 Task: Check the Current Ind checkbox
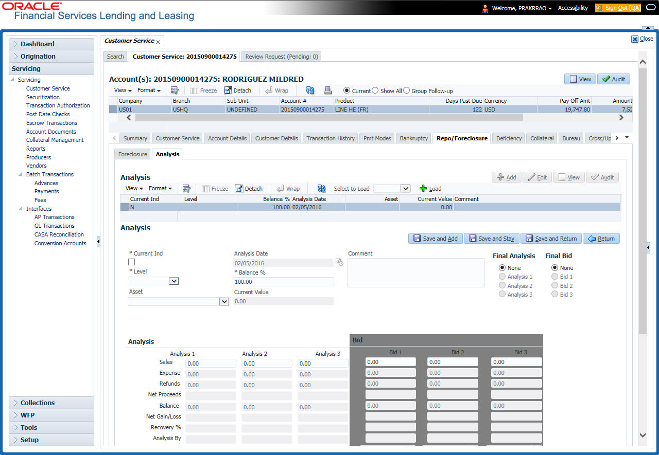click(x=131, y=262)
